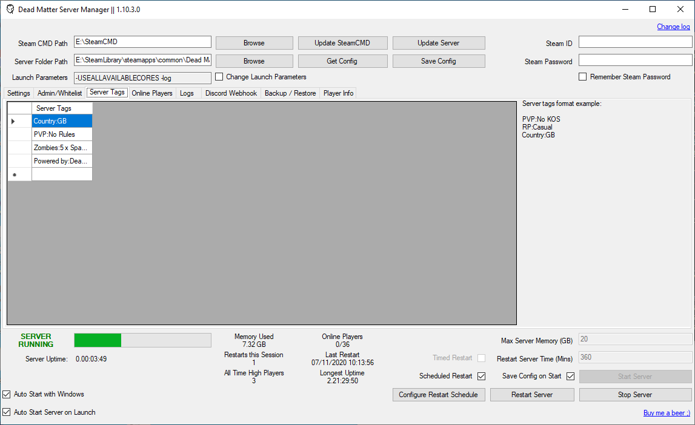This screenshot has width=695, height=425.
Task: Open the Change log link
Action: 673,26
